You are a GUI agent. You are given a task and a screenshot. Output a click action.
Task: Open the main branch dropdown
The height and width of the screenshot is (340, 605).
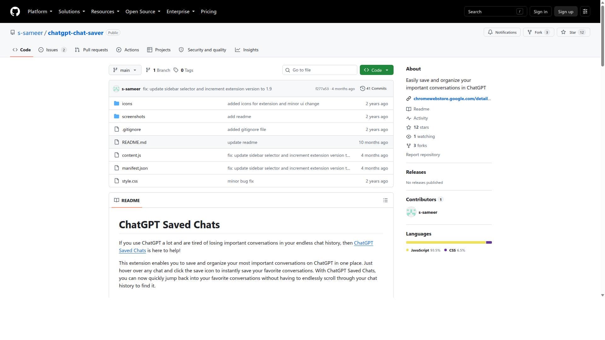pyautogui.click(x=125, y=70)
